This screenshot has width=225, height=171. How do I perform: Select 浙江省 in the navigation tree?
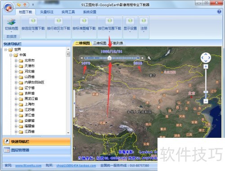point(29,115)
